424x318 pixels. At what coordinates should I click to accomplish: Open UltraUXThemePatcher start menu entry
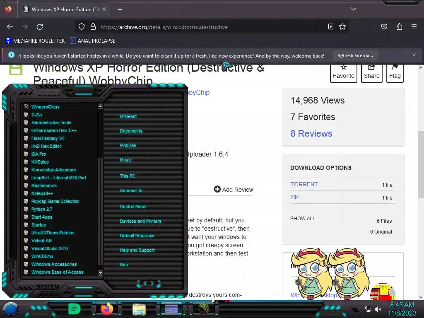click(53, 233)
